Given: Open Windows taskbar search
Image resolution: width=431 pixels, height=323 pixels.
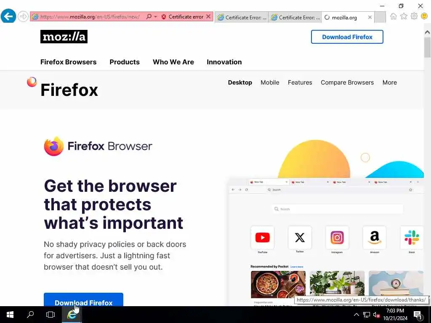Looking at the screenshot, I should pos(30,315).
